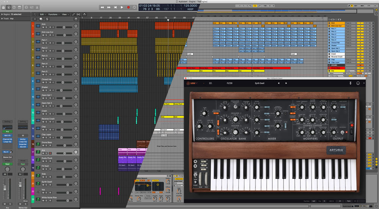The image size is (379, 209).
Task: Expand the Region disclosure triangle
Action: pos(2,14)
